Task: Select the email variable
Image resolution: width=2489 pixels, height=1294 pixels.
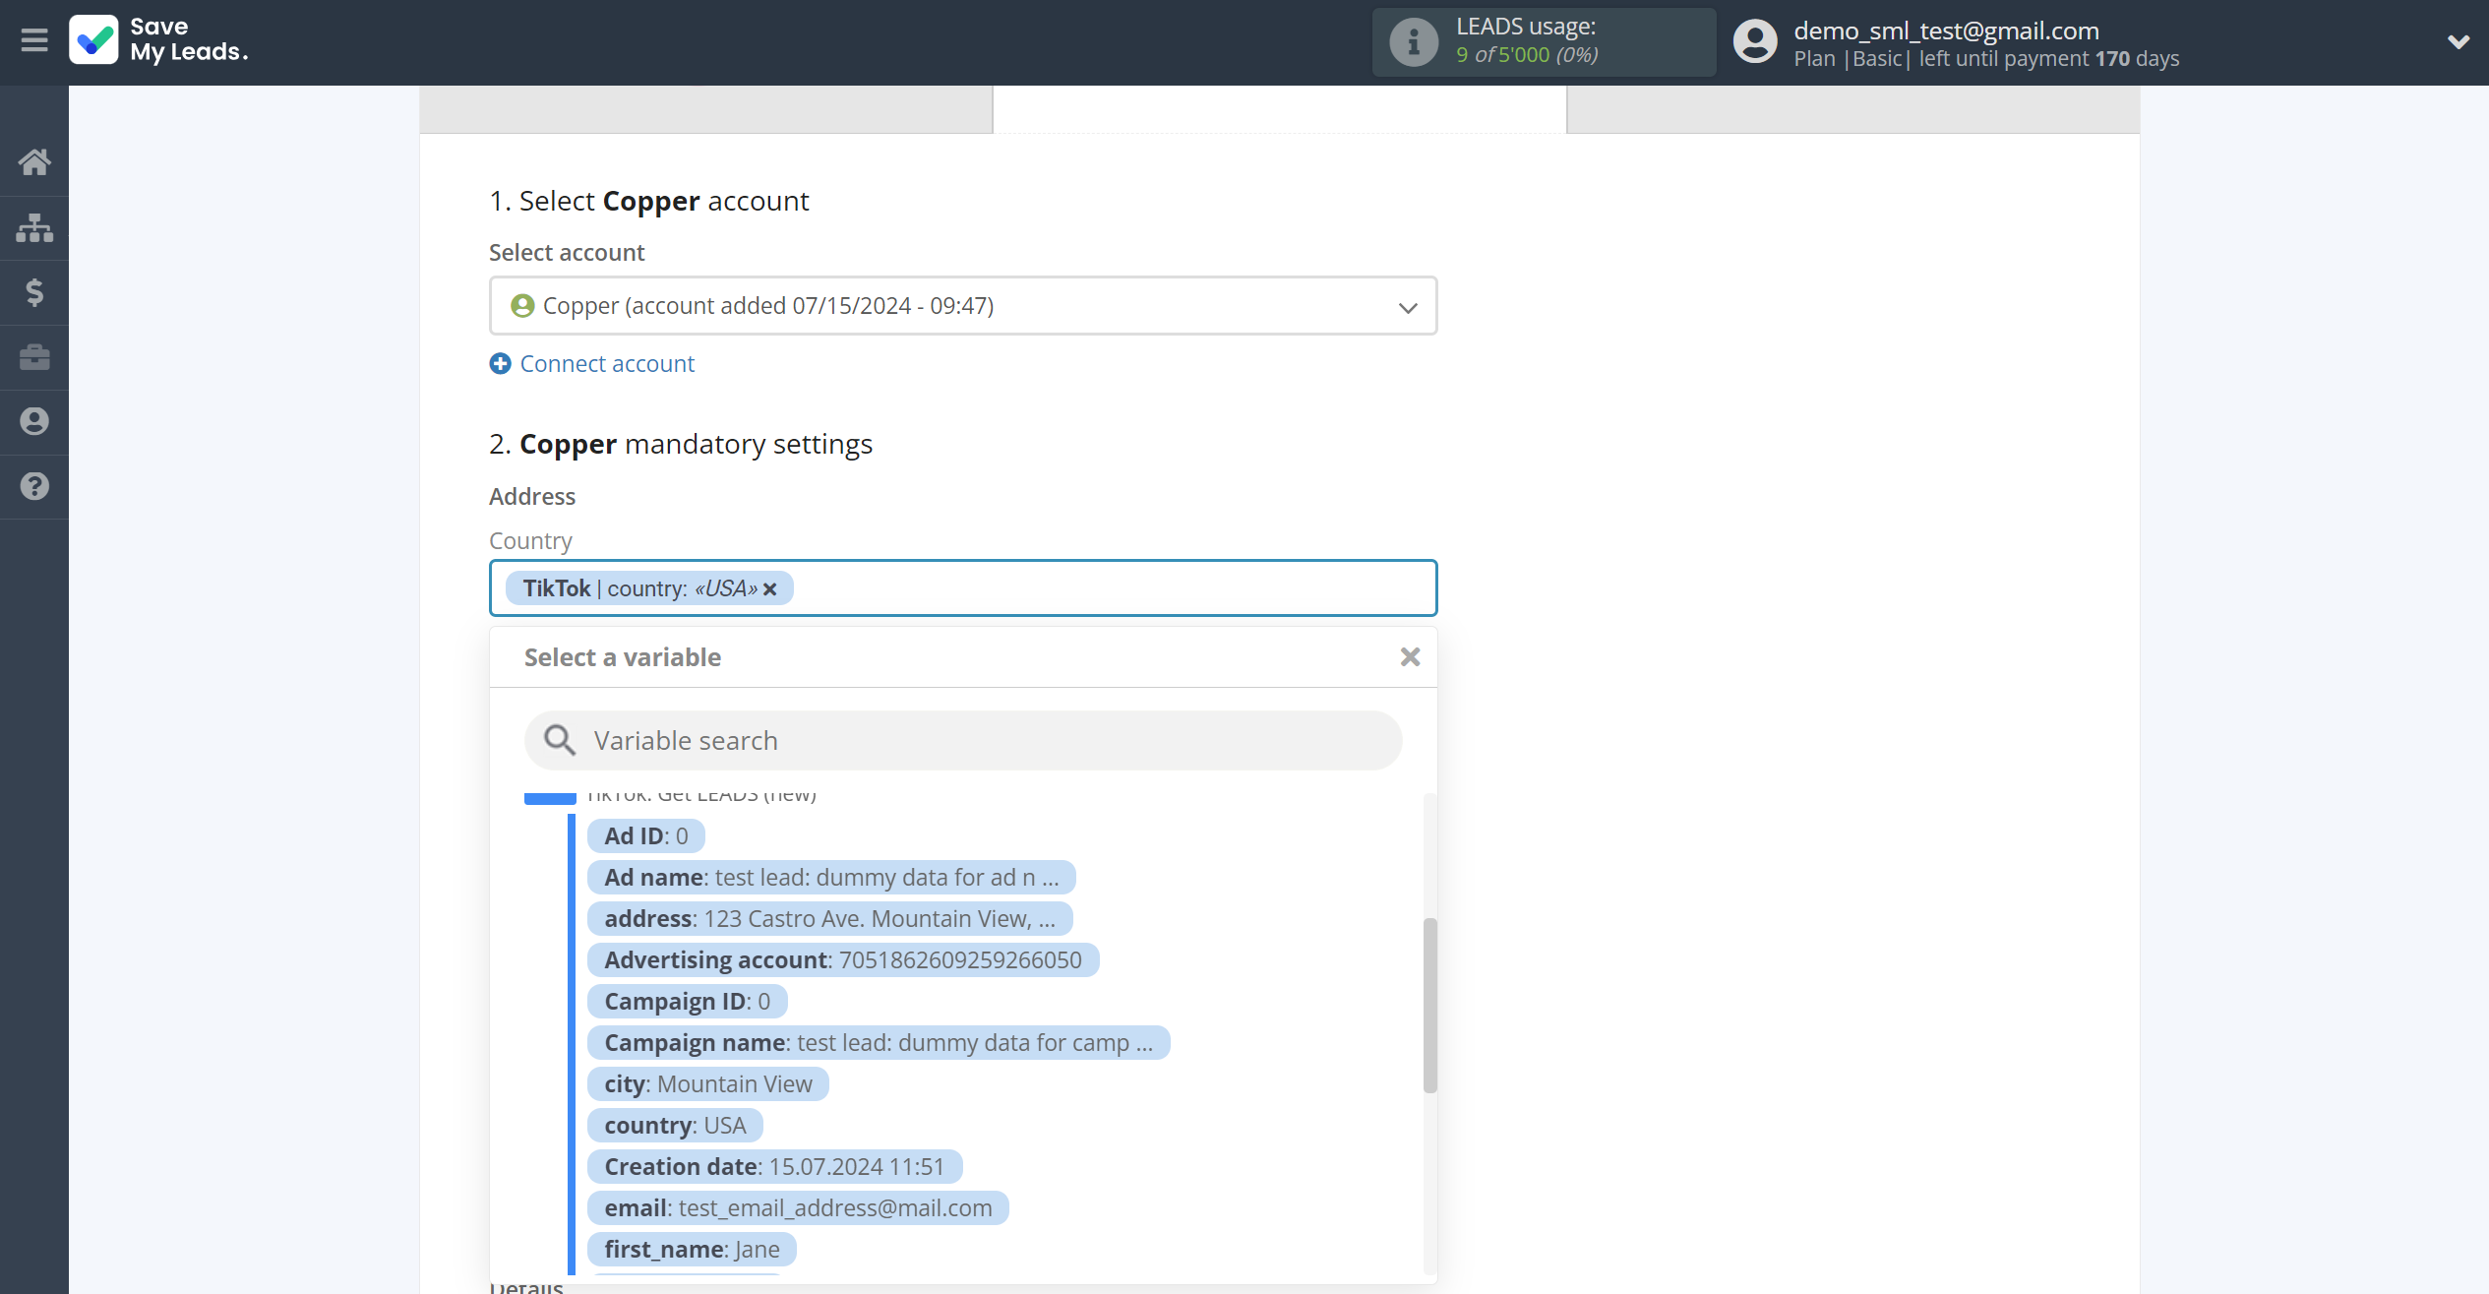Action: click(798, 1208)
